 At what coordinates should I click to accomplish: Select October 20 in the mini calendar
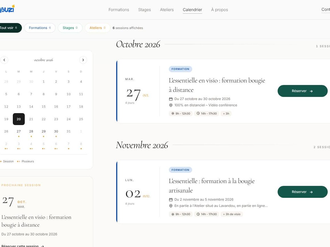point(19,119)
